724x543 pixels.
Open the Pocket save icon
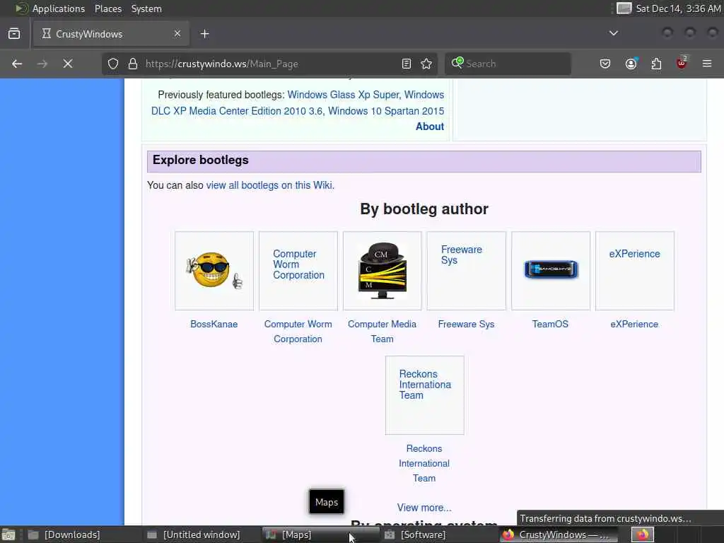(605, 64)
